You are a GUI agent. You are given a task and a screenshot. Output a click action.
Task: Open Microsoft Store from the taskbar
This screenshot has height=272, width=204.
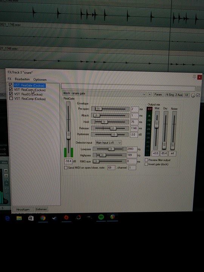(31, 218)
